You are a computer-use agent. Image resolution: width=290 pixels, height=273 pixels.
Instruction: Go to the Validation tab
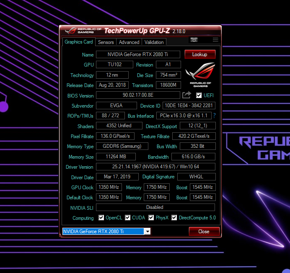154,42
